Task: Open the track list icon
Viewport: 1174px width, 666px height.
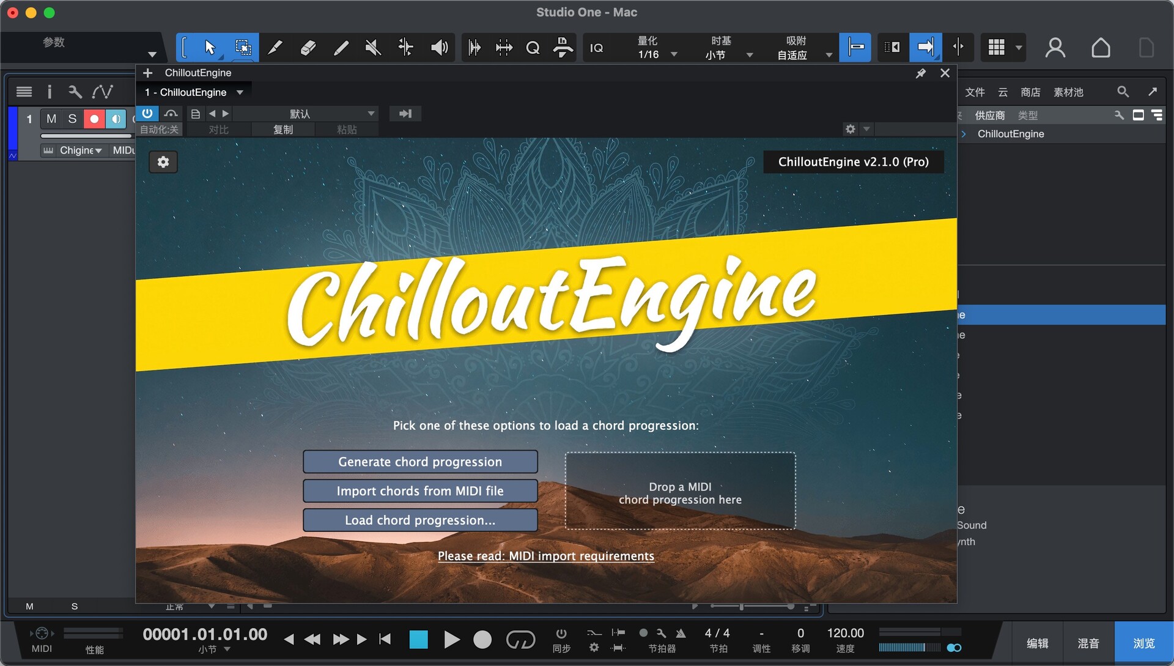Action: click(x=24, y=92)
